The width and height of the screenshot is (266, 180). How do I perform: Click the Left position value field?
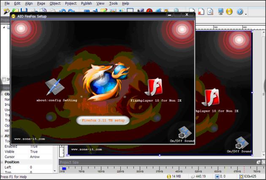tap(41, 167)
